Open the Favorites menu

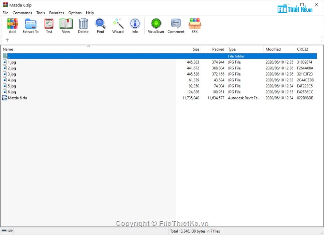tap(57, 13)
